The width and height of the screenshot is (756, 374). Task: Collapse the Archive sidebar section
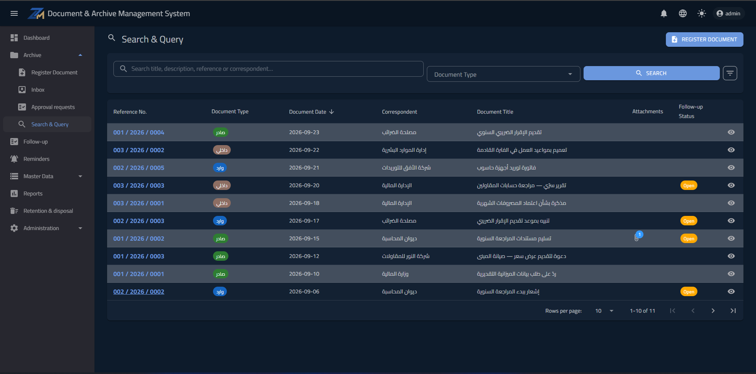click(47, 55)
